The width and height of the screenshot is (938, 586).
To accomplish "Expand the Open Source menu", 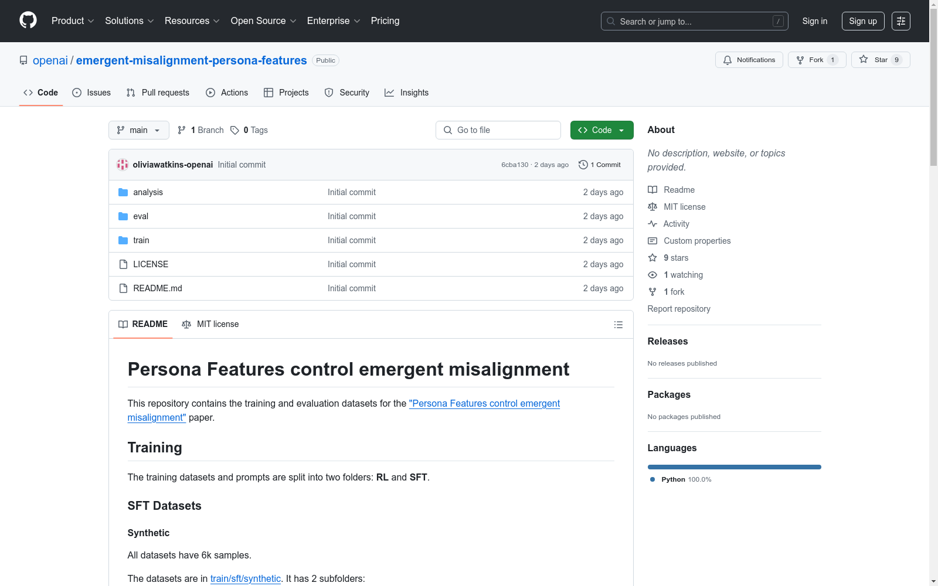I will [264, 21].
